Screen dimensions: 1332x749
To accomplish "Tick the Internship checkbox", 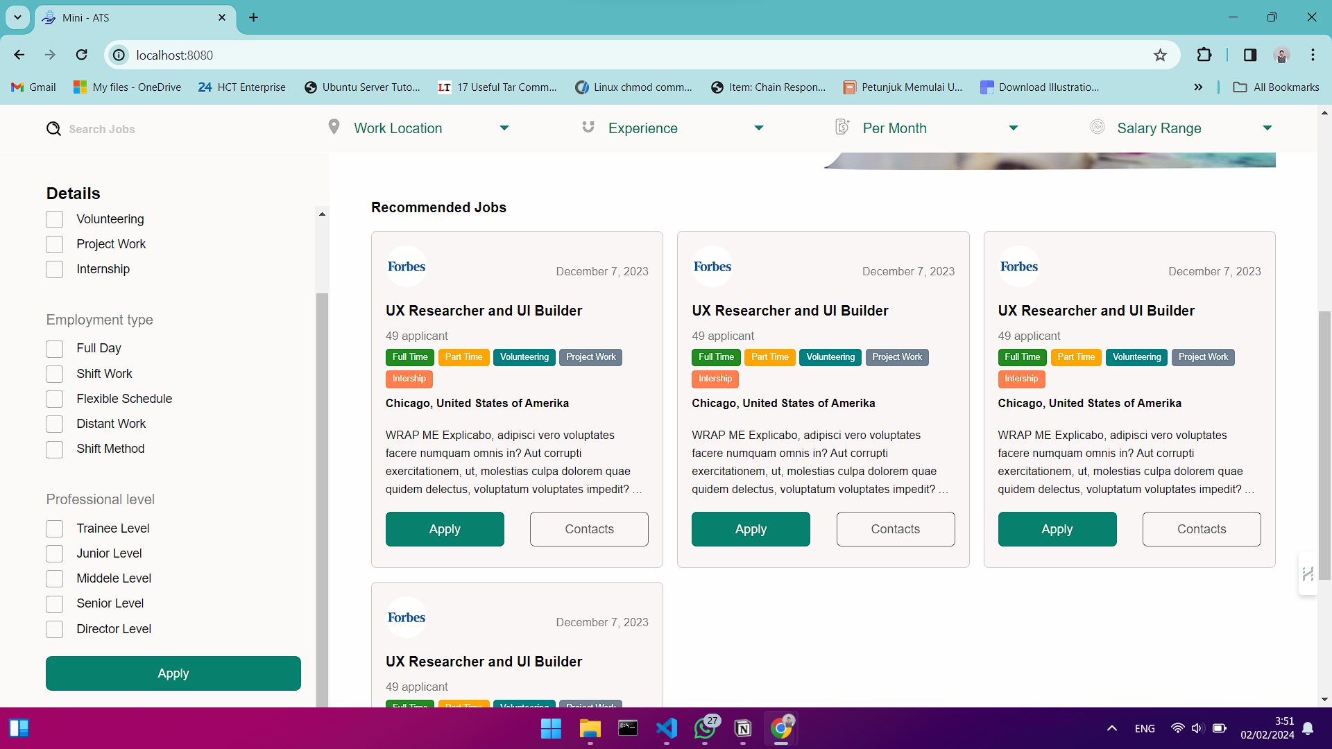I will pos(54,269).
